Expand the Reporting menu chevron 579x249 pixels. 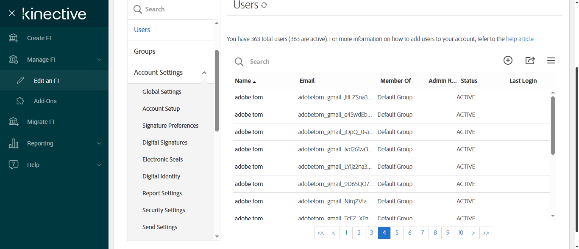coord(99,143)
